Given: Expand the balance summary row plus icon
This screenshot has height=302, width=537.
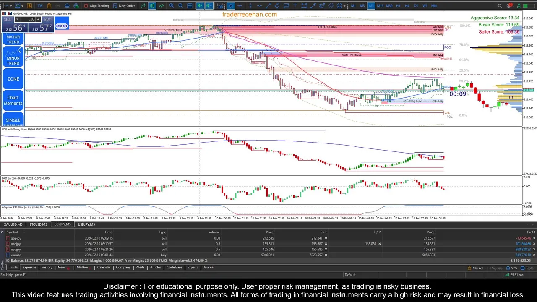Looking at the screenshot, I should pyautogui.click(x=8, y=260).
